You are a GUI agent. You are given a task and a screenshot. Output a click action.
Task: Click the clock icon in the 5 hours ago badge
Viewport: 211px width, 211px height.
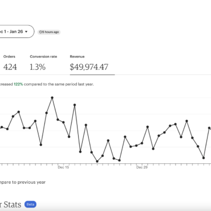(41, 32)
